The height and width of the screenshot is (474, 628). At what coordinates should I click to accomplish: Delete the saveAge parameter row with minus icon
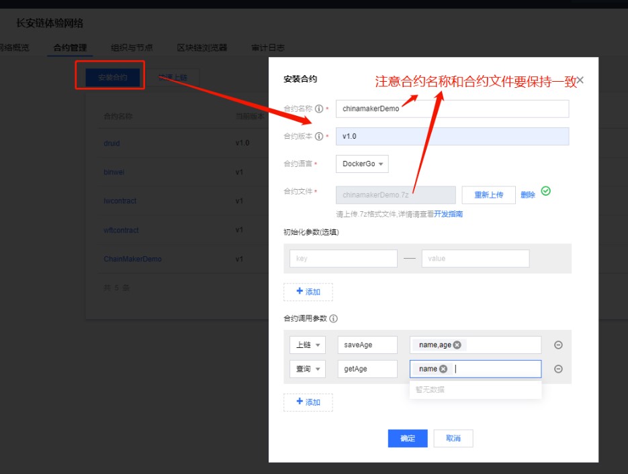tap(558, 345)
